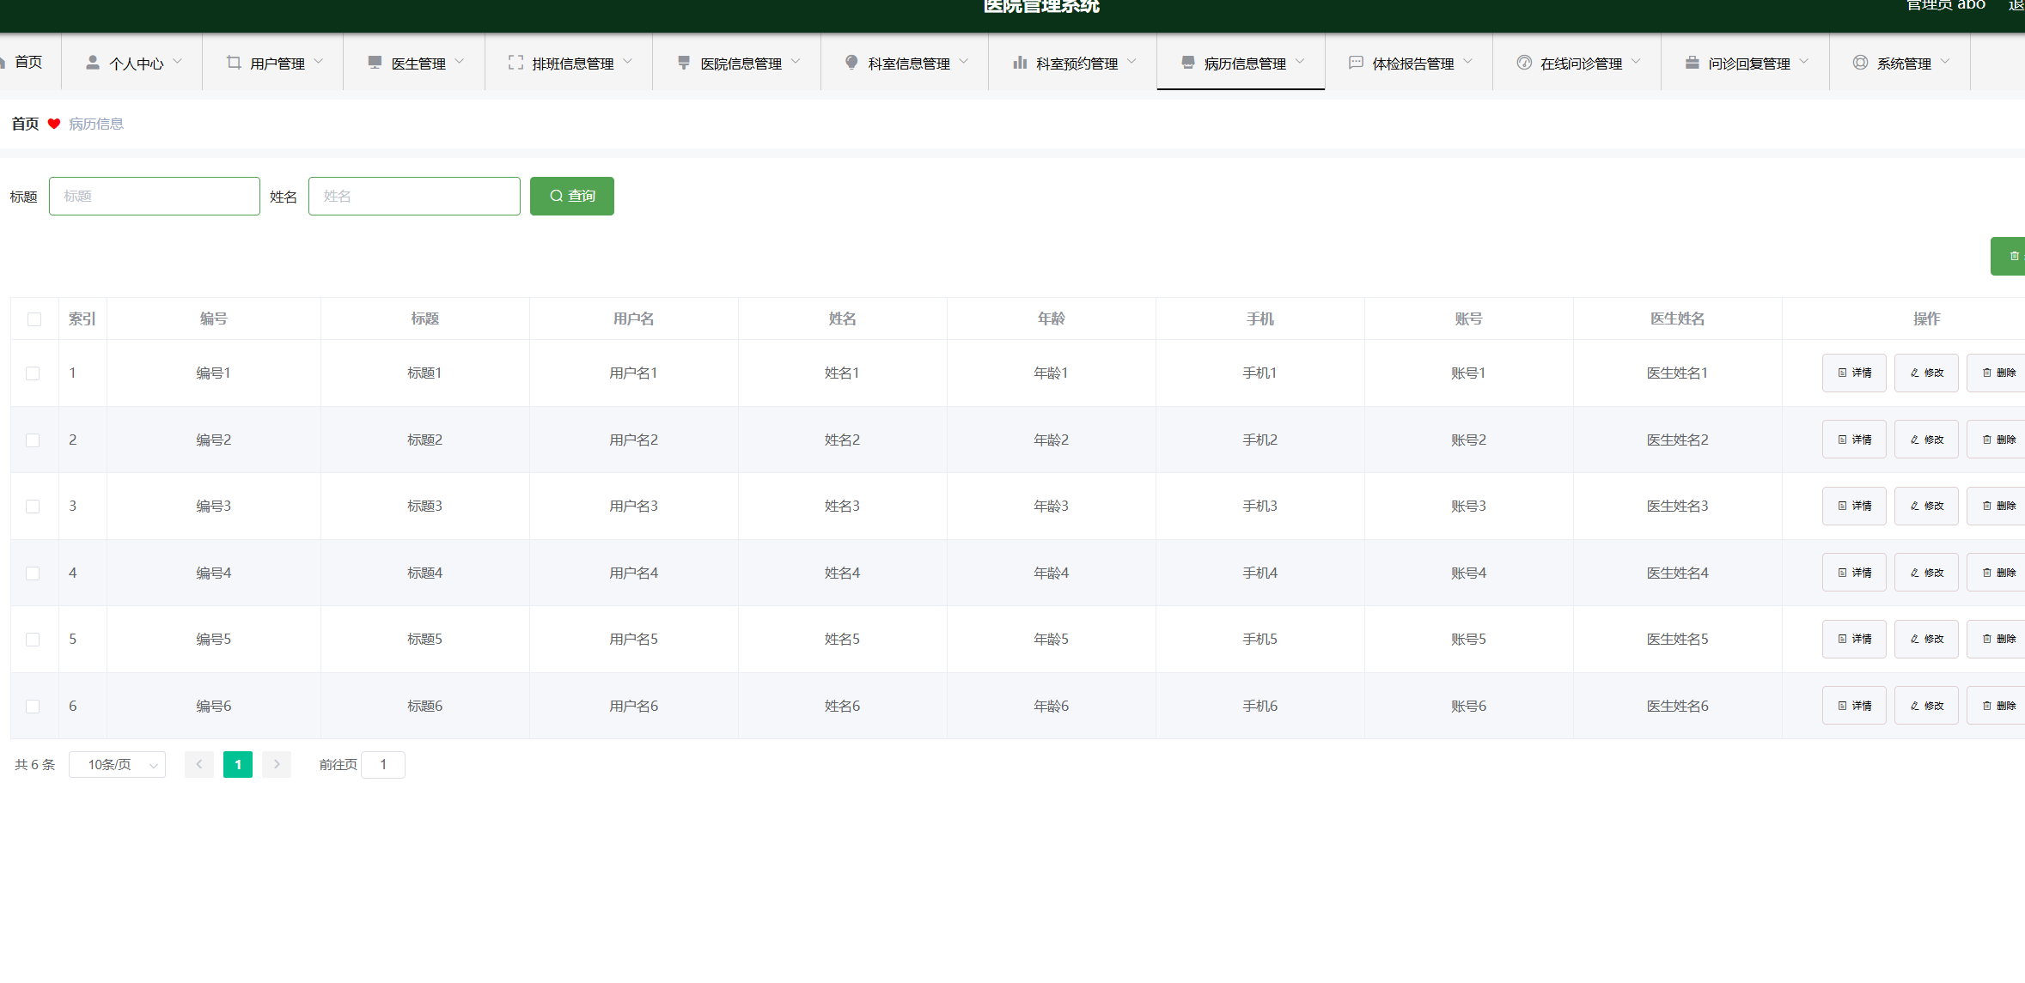This screenshot has height=983, width=2025.
Task: Check the checkbox for row 编号4
Action: (33, 573)
